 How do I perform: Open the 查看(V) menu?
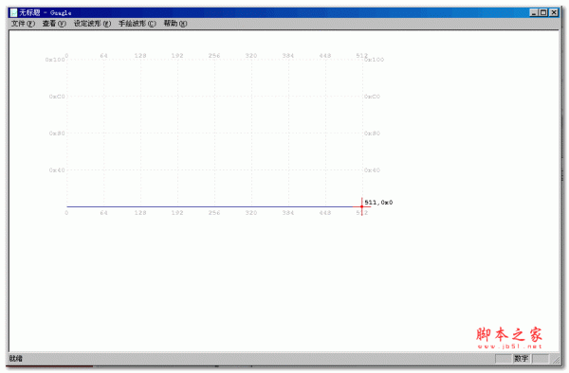click(54, 24)
